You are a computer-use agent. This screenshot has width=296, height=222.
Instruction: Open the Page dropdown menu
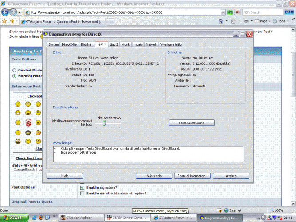pos(264,21)
